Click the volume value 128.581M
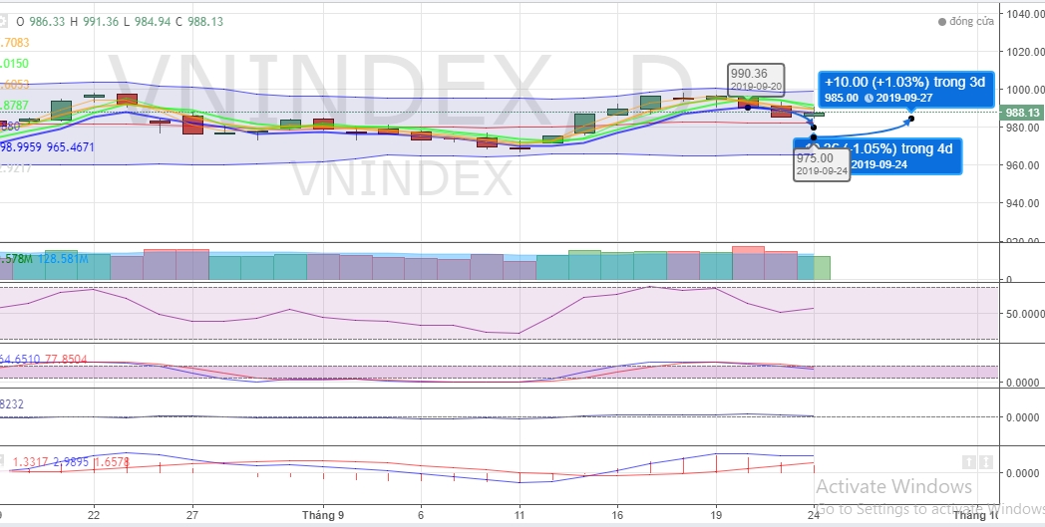The height and width of the screenshot is (527, 1045). tap(63, 258)
